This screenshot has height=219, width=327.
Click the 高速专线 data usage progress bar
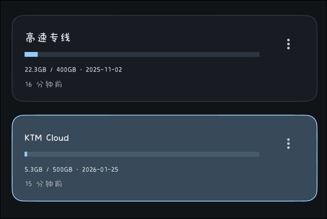(x=142, y=55)
